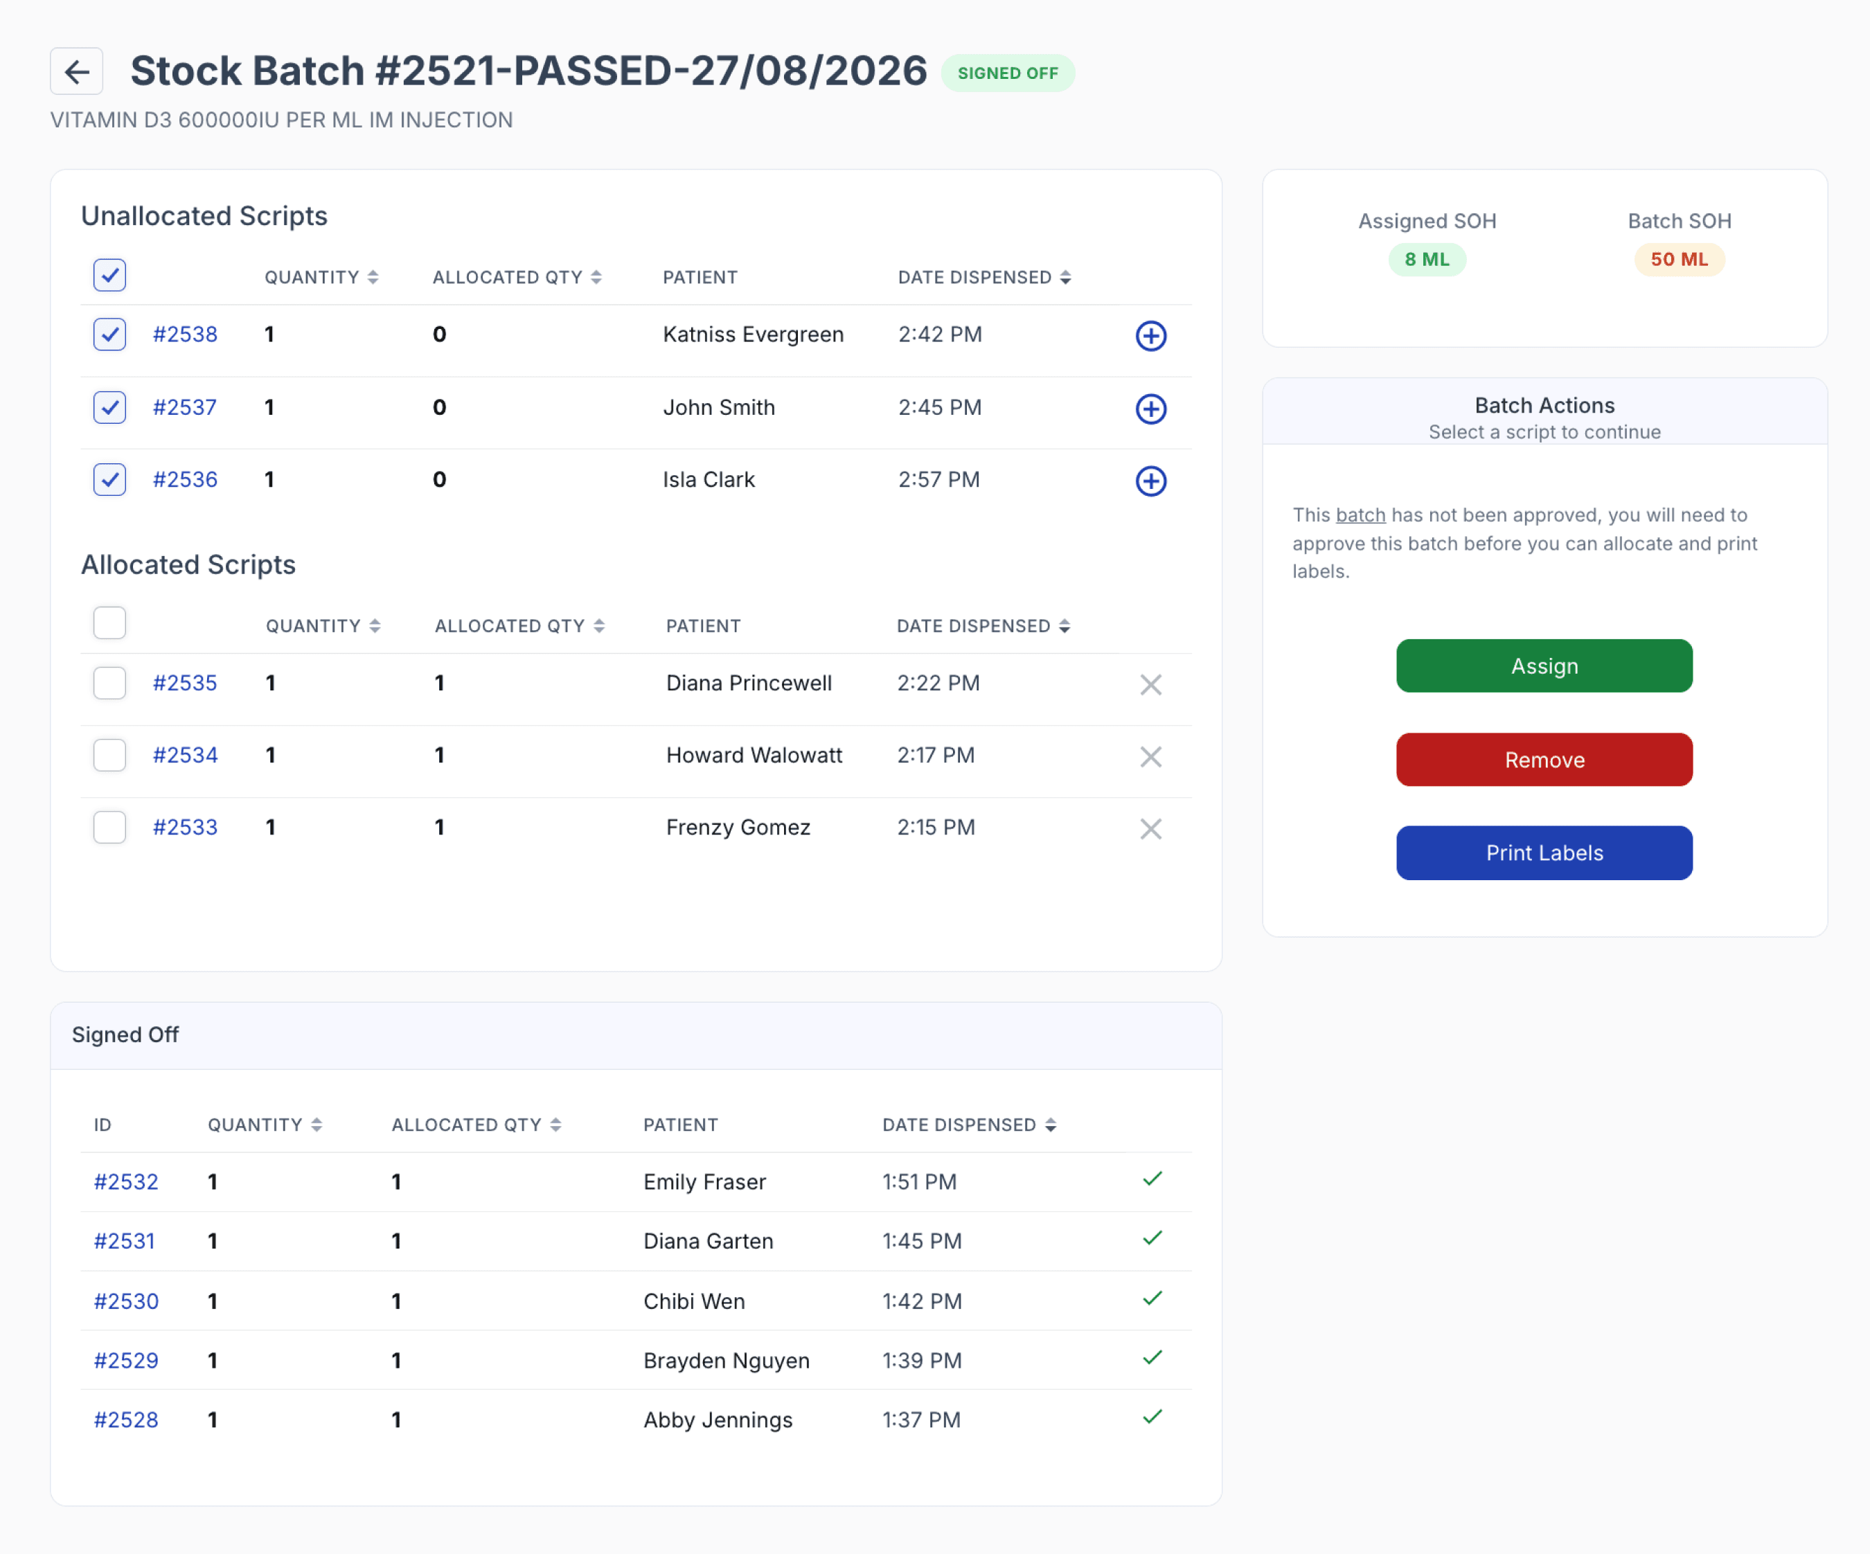This screenshot has width=1870, height=1554.
Task: Uncheck select-all in Unallocated Scripts
Action: pyautogui.click(x=109, y=275)
